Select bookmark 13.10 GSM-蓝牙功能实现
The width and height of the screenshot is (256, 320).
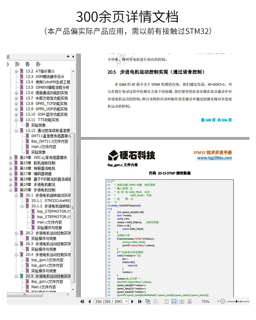[46, 114]
